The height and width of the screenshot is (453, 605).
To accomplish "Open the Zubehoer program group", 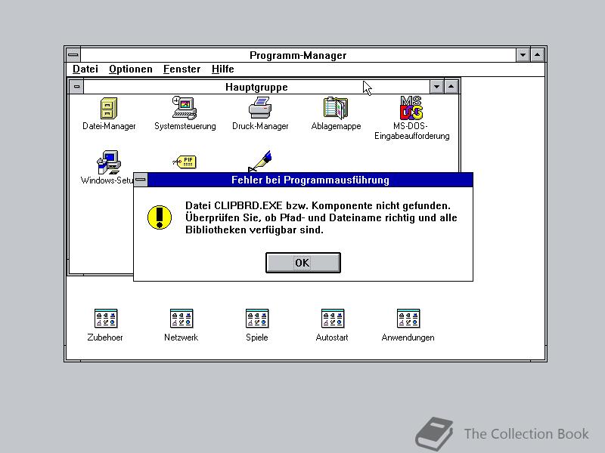I will (x=105, y=319).
